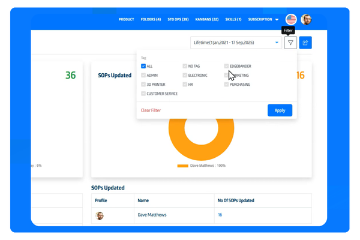Check the ELECTRONIC tag checkbox
Image resolution: width=360 pixels, height=240 pixels.
[x=185, y=76]
